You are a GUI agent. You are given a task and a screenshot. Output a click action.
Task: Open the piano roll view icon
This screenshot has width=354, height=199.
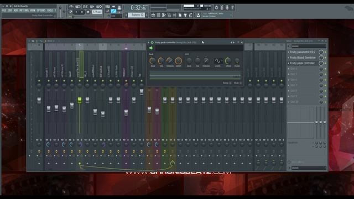164,15
